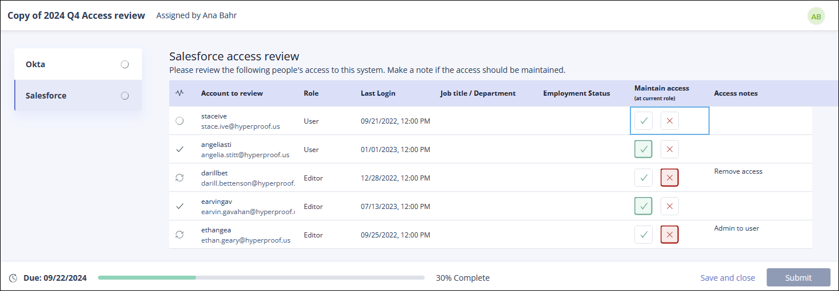Click the 09/21/2022 last login date
This screenshot has height=291, width=839.
tap(396, 121)
